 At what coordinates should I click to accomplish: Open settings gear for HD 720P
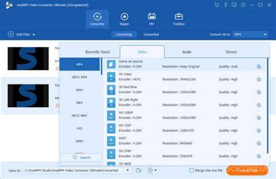(259, 131)
